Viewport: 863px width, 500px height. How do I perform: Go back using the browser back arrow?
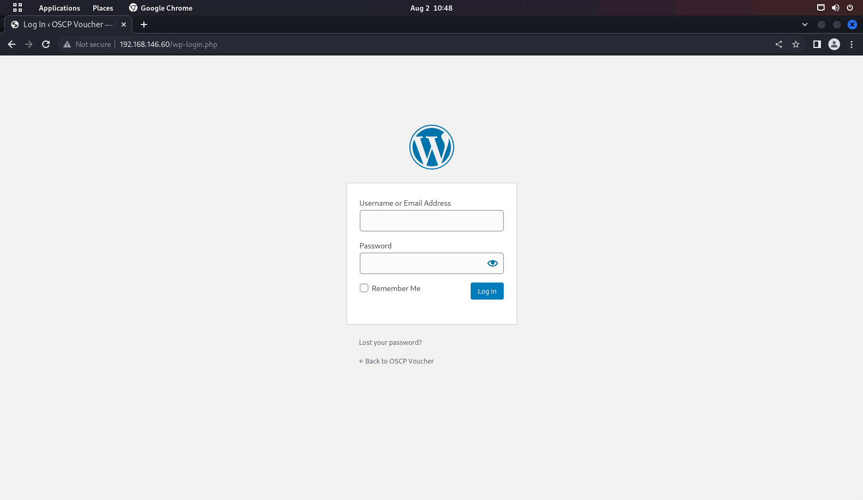pos(12,44)
